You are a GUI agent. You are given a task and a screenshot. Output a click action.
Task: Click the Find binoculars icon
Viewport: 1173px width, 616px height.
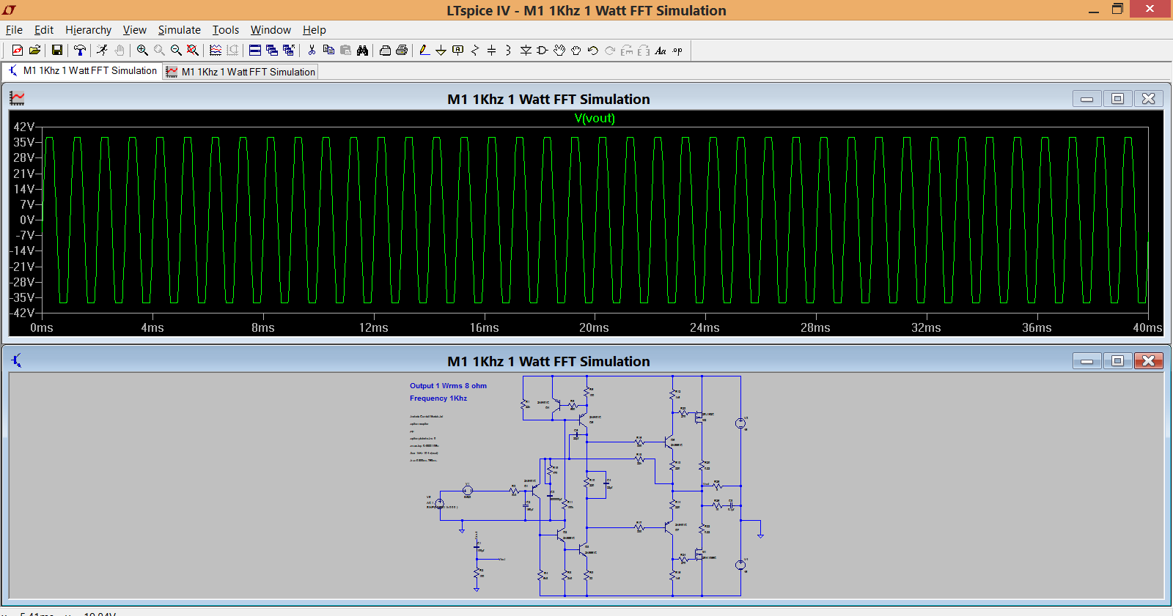(x=362, y=50)
